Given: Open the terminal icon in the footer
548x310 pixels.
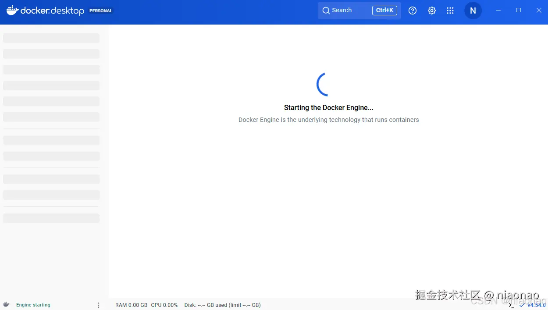Looking at the screenshot, I should 511,305.
